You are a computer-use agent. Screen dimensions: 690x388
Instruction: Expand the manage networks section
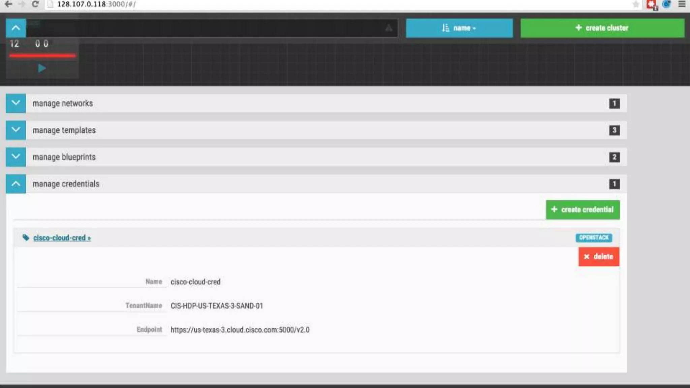16,103
